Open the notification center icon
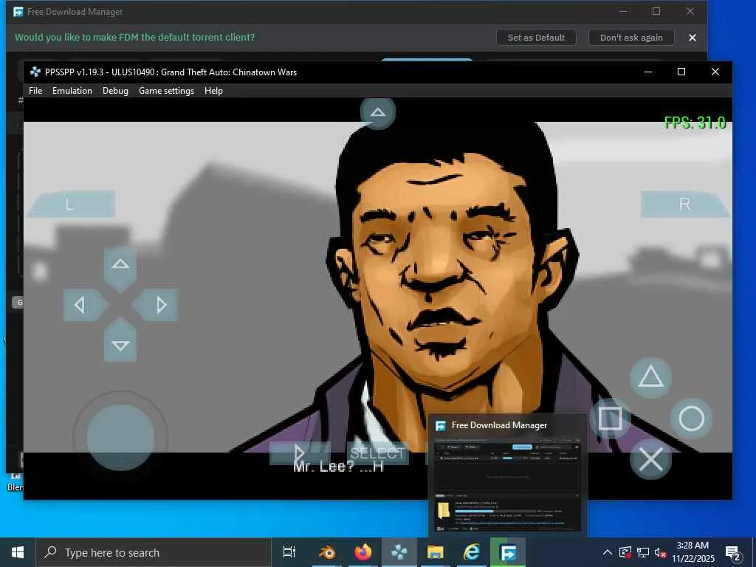The height and width of the screenshot is (567, 756). point(733,554)
